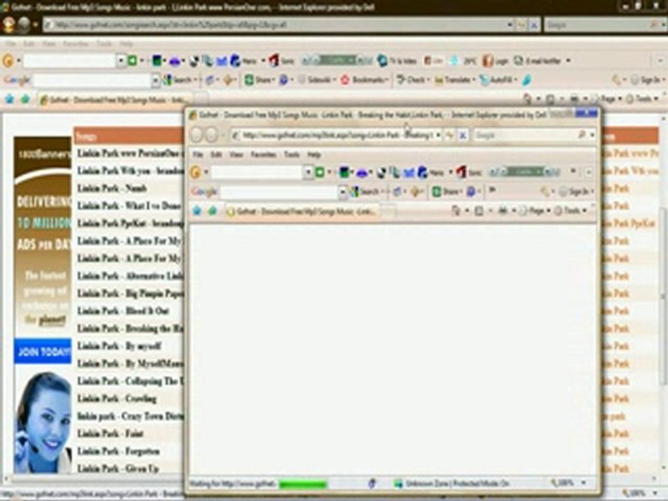This screenshot has width=668, height=501.
Task: Open Linkin Park - Numb song link
Action: click(x=112, y=189)
